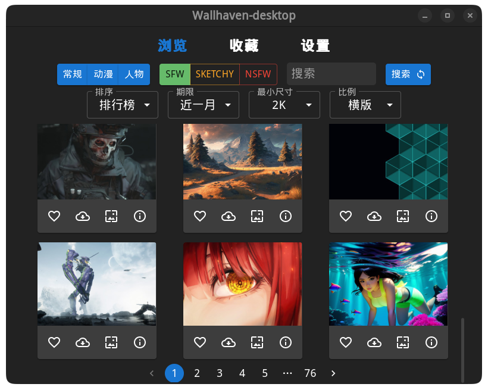The height and width of the screenshot is (390, 488).
Task: Go to page 3
Action: point(220,373)
